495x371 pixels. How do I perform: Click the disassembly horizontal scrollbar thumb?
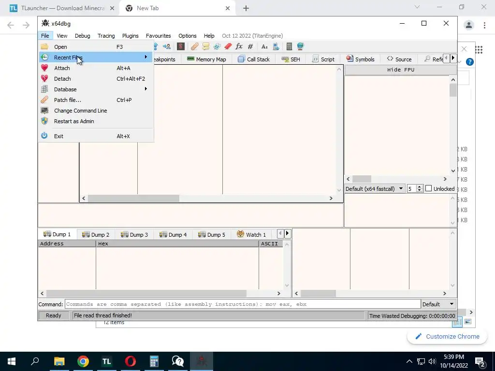[133, 198]
